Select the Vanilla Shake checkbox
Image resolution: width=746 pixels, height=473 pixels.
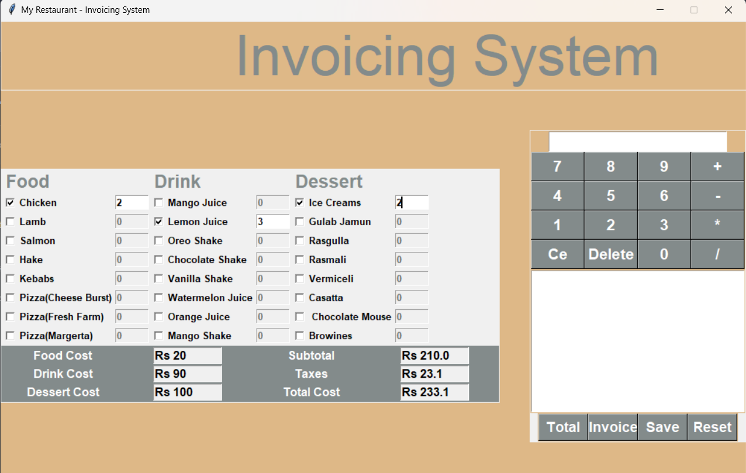(x=158, y=279)
